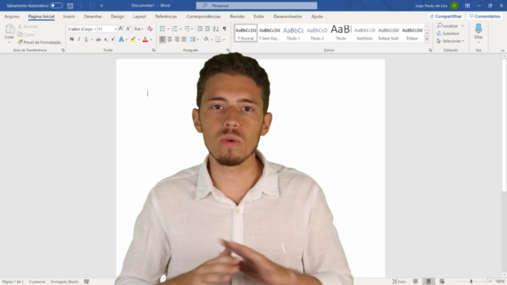Click the multilevel list icon
507x285 pixels.
(187, 28)
